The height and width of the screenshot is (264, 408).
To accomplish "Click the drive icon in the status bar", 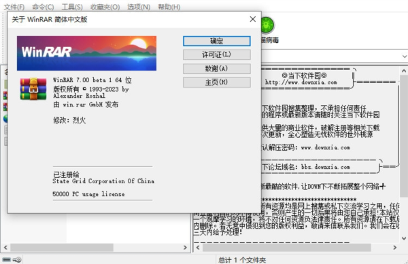I will [x=7, y=259].
